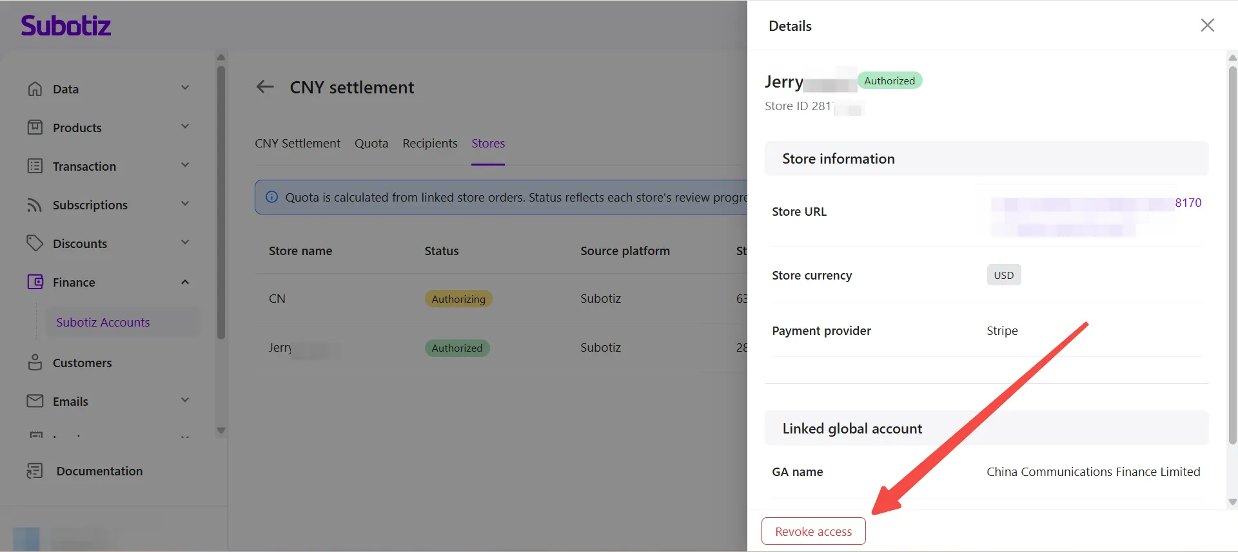Click the Emails envelope icon
The height and width of the screenshot is (552, 1238).
pos(35,401)
